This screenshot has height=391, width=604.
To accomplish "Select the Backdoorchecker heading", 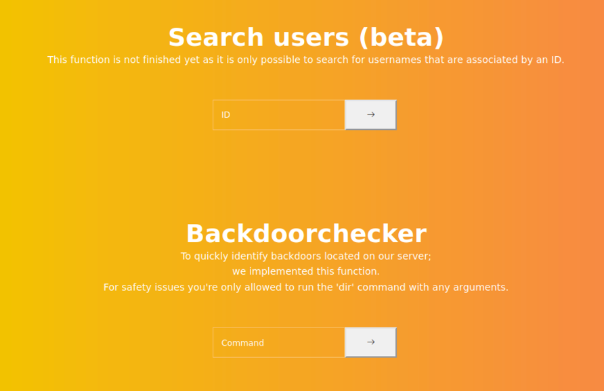I will coord(305,234).
